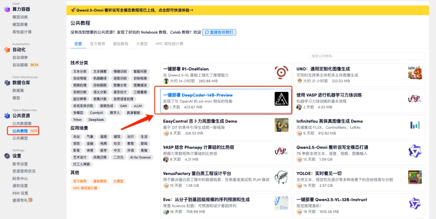
Task: Select orange HPC 高性能计算 tag under 其他
Action: pos(85,188)
